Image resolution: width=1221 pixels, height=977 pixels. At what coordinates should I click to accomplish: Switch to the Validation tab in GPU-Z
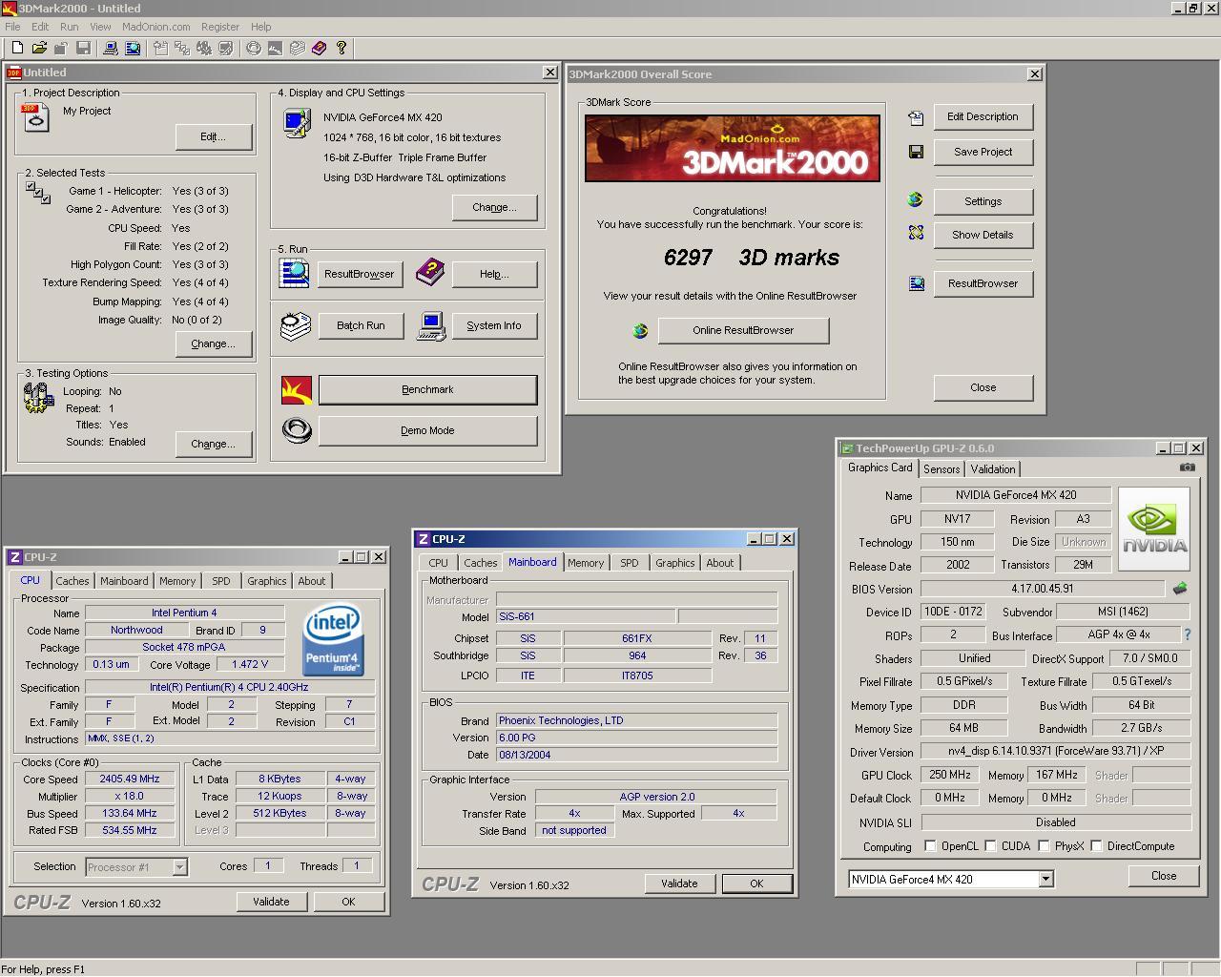point(993,469)
